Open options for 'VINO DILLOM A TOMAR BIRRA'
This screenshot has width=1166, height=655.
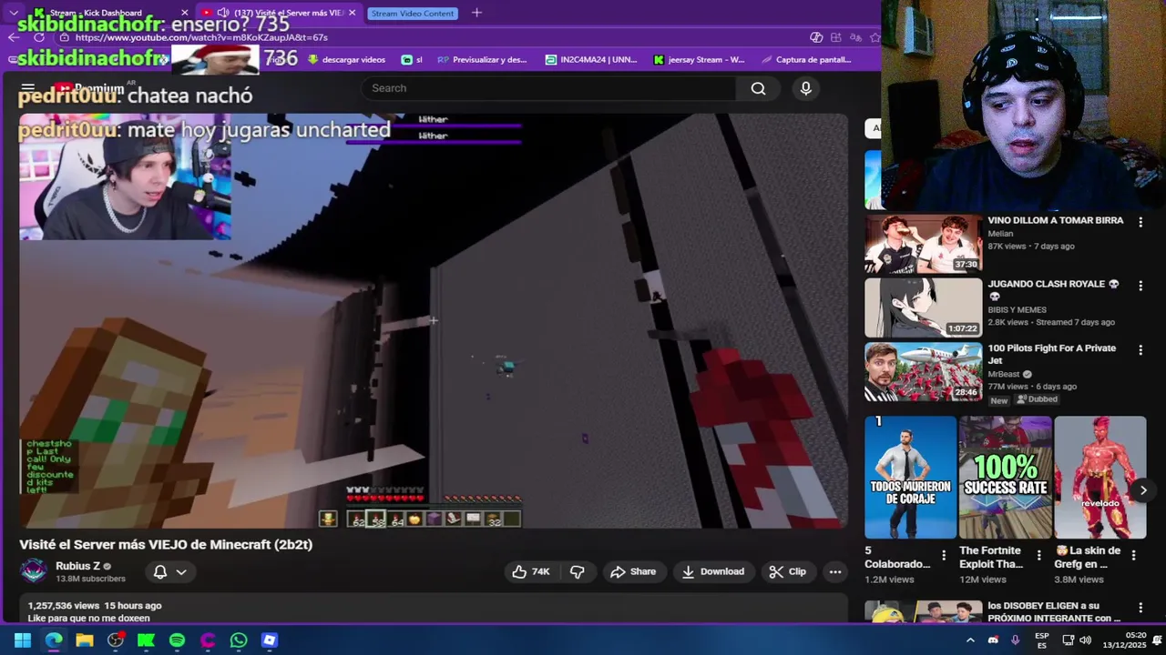click(1140, 222)
